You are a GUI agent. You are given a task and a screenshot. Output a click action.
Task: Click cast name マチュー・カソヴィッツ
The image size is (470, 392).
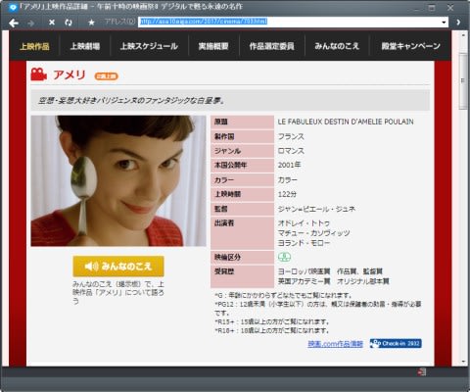pos(313,233)
